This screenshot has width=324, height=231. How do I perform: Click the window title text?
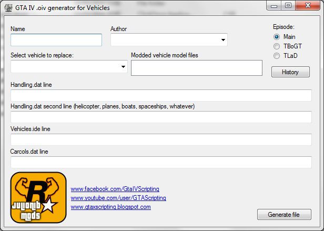click(63, 8)
